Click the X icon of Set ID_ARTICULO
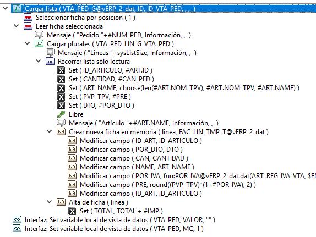The image size is (316, 237). 61,70
